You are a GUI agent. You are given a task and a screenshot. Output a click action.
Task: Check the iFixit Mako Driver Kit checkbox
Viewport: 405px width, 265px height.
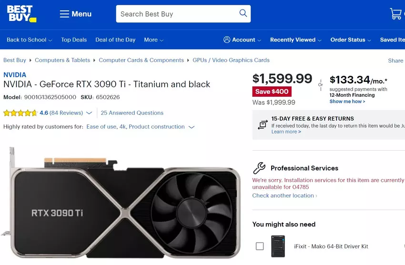(260, 246)
